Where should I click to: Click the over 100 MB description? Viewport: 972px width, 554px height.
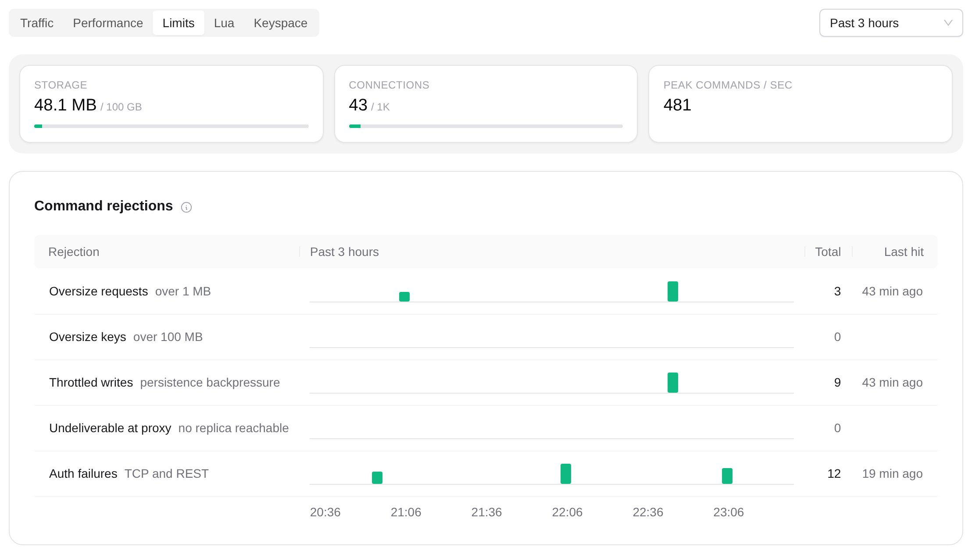point(168,337)
